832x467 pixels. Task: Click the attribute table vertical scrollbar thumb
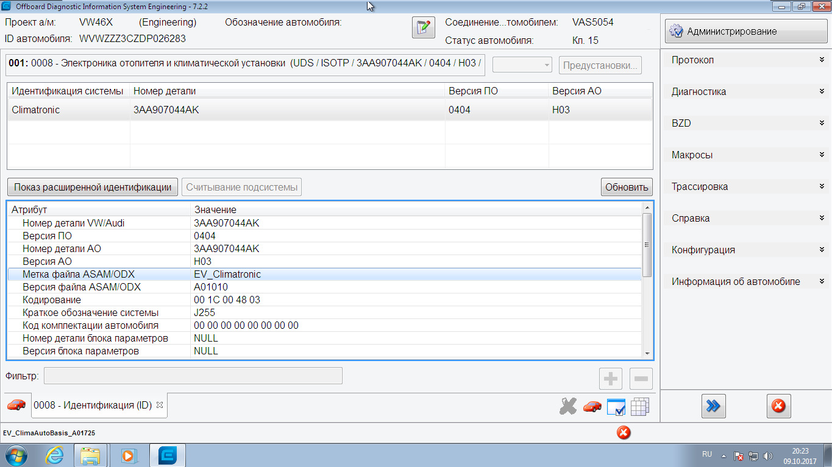point(647,245)
